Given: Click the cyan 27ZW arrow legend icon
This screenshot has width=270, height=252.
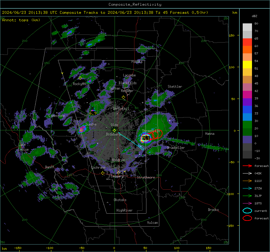Looking at the screenshot, I should [247, 188].
